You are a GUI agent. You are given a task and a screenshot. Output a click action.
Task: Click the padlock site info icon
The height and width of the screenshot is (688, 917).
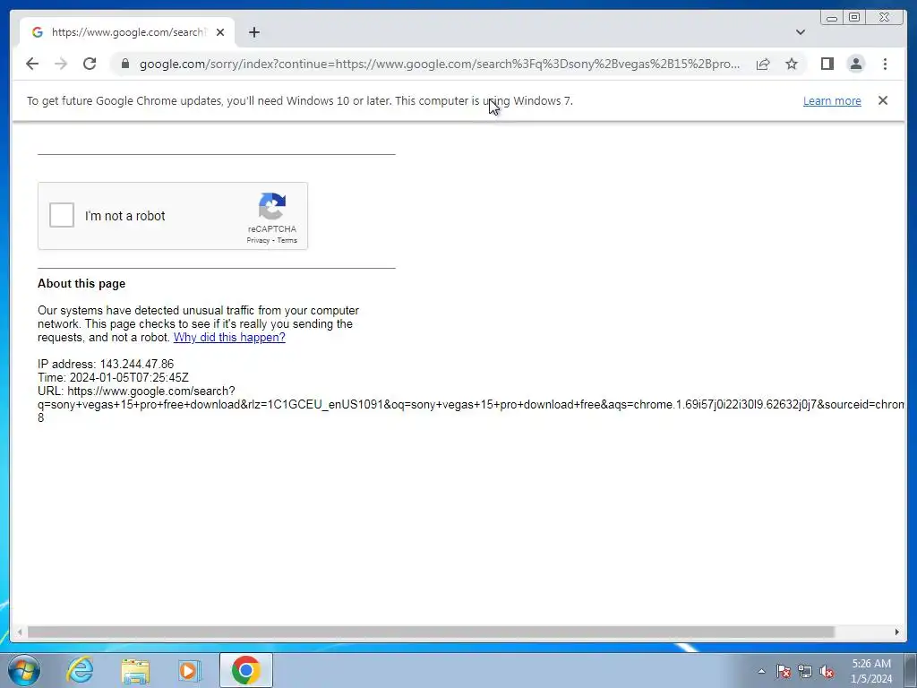pyautogui.click(x=125, y=64)
